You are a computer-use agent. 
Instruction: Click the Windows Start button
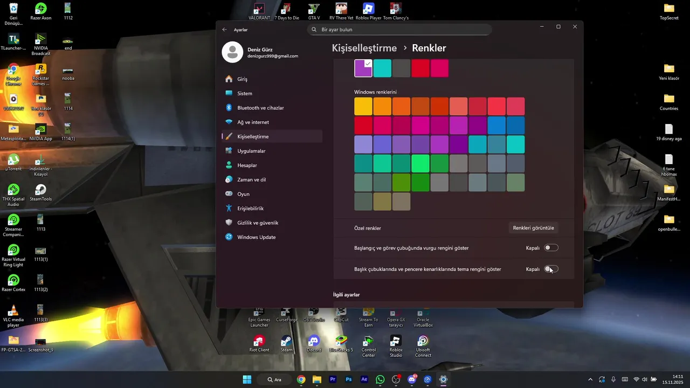point(247,379)
